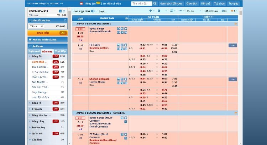Click the orange Trực Tiếp live button

(43, 33)
